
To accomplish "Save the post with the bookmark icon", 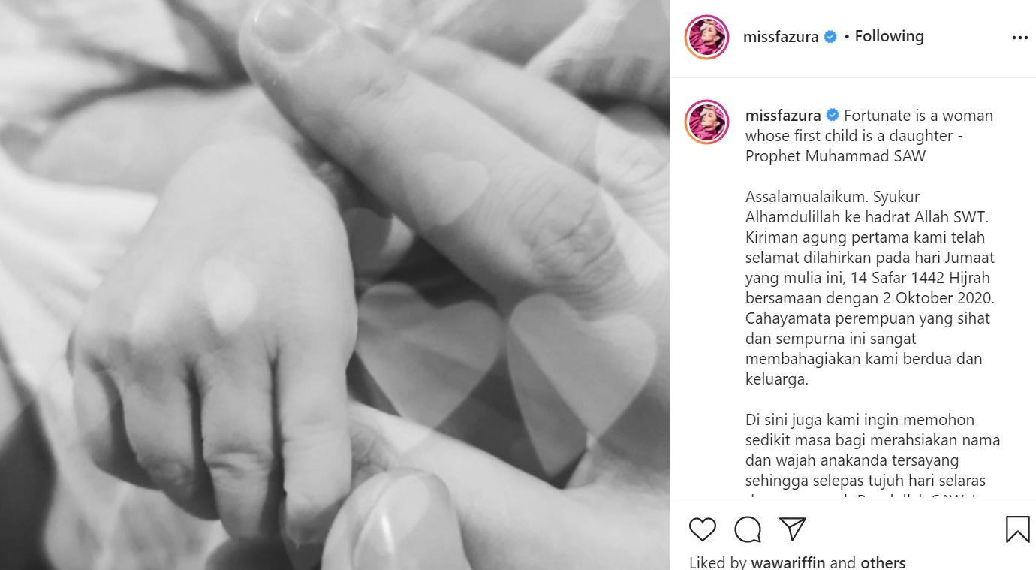I will (1018, 529).
